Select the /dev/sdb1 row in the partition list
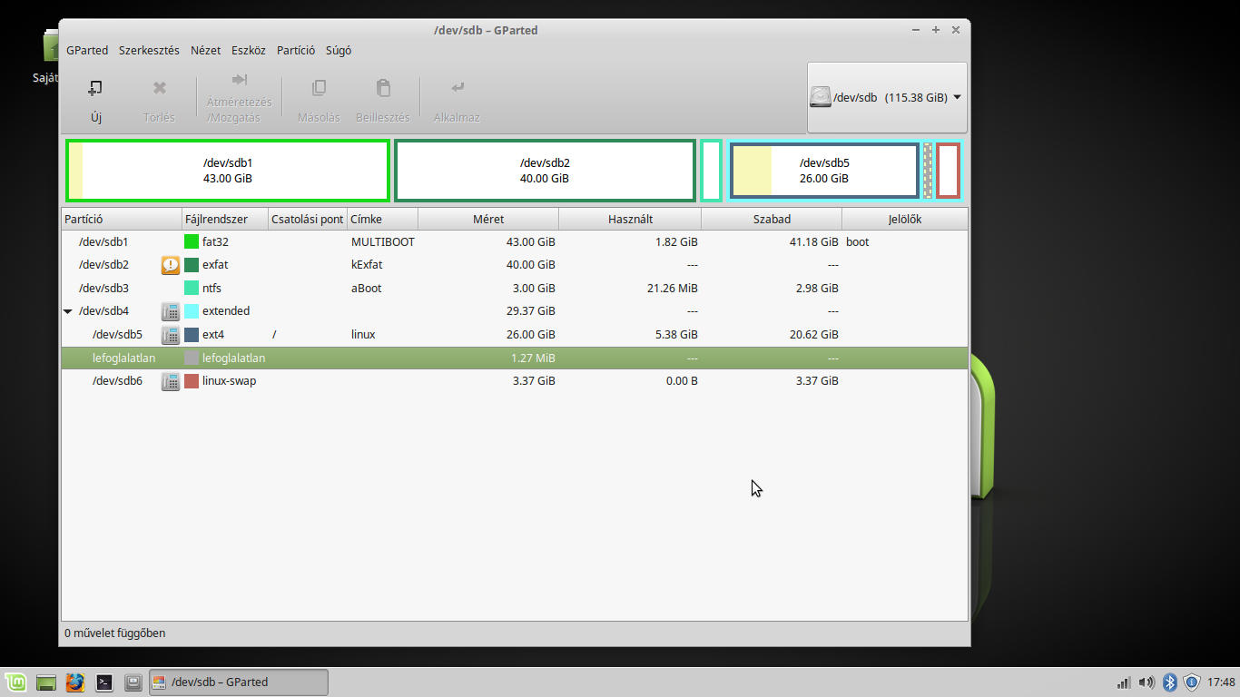The width and height of the screenshot is (1240, 697). point(514,242)
